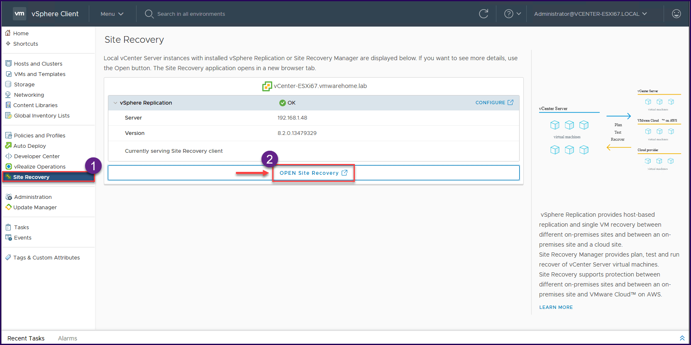691x345 pixels.
Task: Click the OK status indicator
Action: [x=287, y=103]
